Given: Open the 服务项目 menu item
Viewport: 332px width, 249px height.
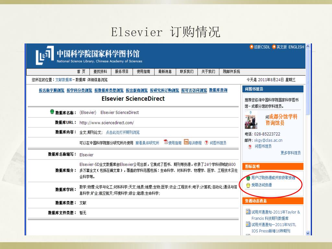Looking at the screenshot, I should click(x=122, y=72).
